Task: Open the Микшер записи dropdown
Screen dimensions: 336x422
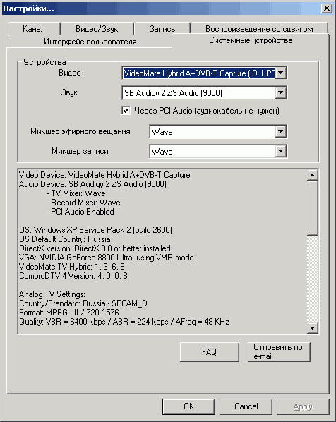Action: [280, 151]
